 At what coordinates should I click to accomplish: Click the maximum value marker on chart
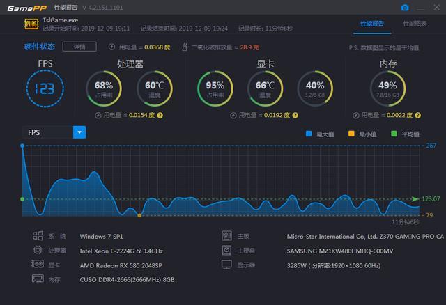click(x=22, y=146)
